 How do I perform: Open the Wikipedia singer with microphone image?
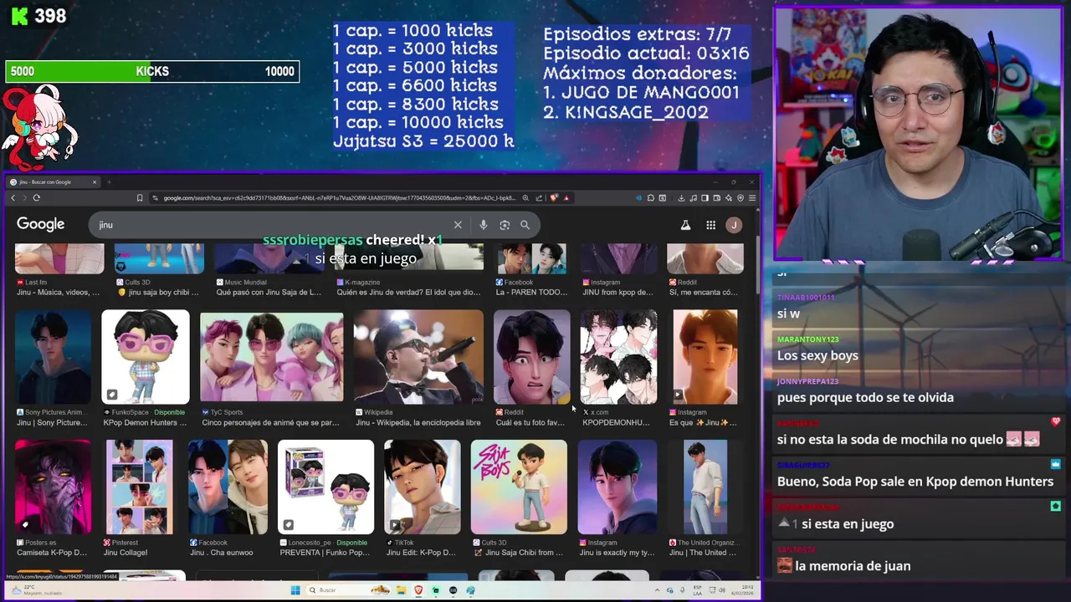click(x=418, y=357)
